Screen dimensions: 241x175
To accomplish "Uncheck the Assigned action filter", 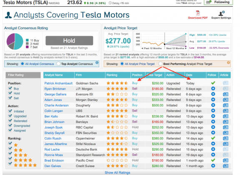I will 10,130.
